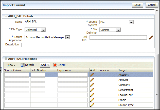This screenshot has height=110, width=160.
Task: Click Source Column field in Profile row
Action: (16, 100)
